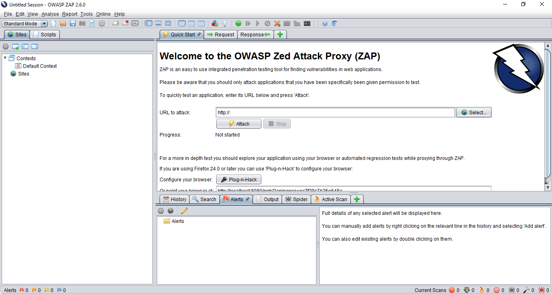Toggle request and response tabs layout

[x=181, y=23]
